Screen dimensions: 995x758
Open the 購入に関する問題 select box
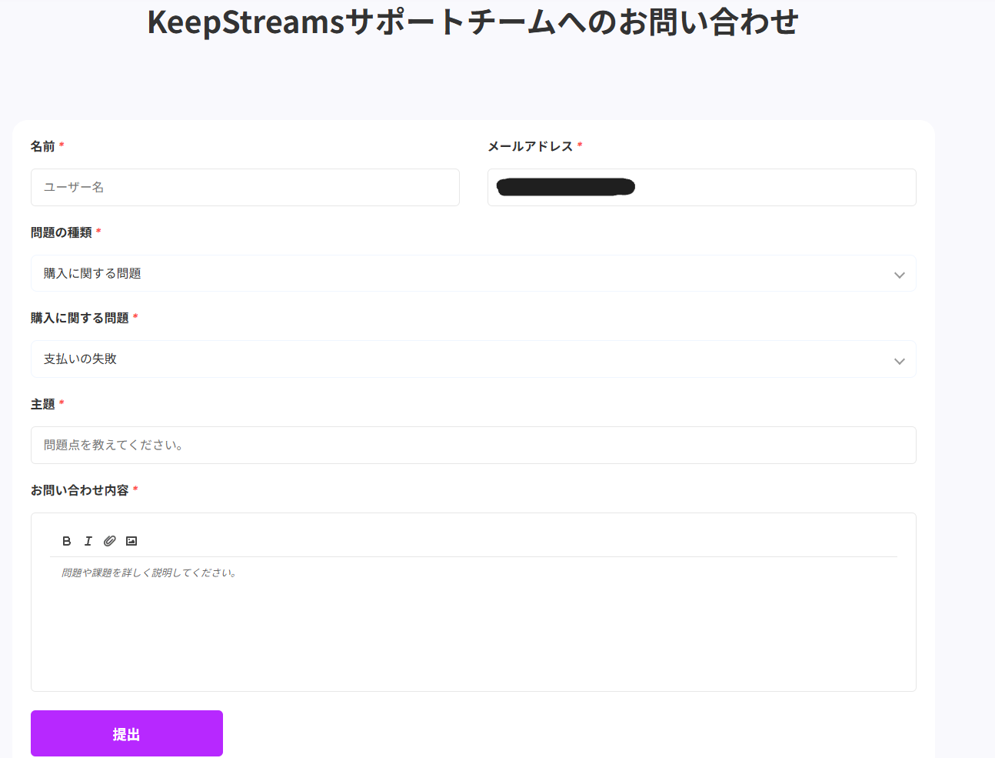(474, 273)
